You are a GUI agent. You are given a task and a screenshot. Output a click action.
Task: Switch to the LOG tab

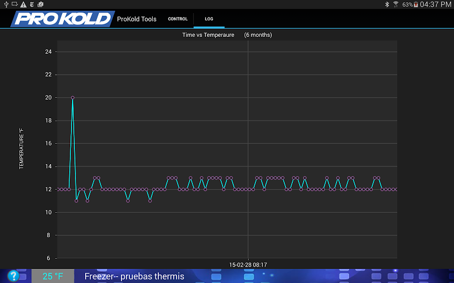point(209,19)
